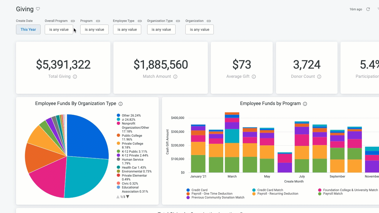Click the 3,724 Donor Count value
The width and height of the screenshot is (379, 213).
coord(307,64)
